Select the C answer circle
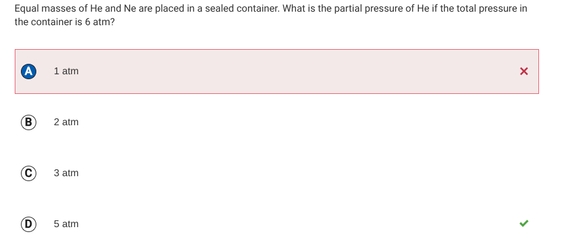The height and width of the screenshot is (248, 563). 28,173
